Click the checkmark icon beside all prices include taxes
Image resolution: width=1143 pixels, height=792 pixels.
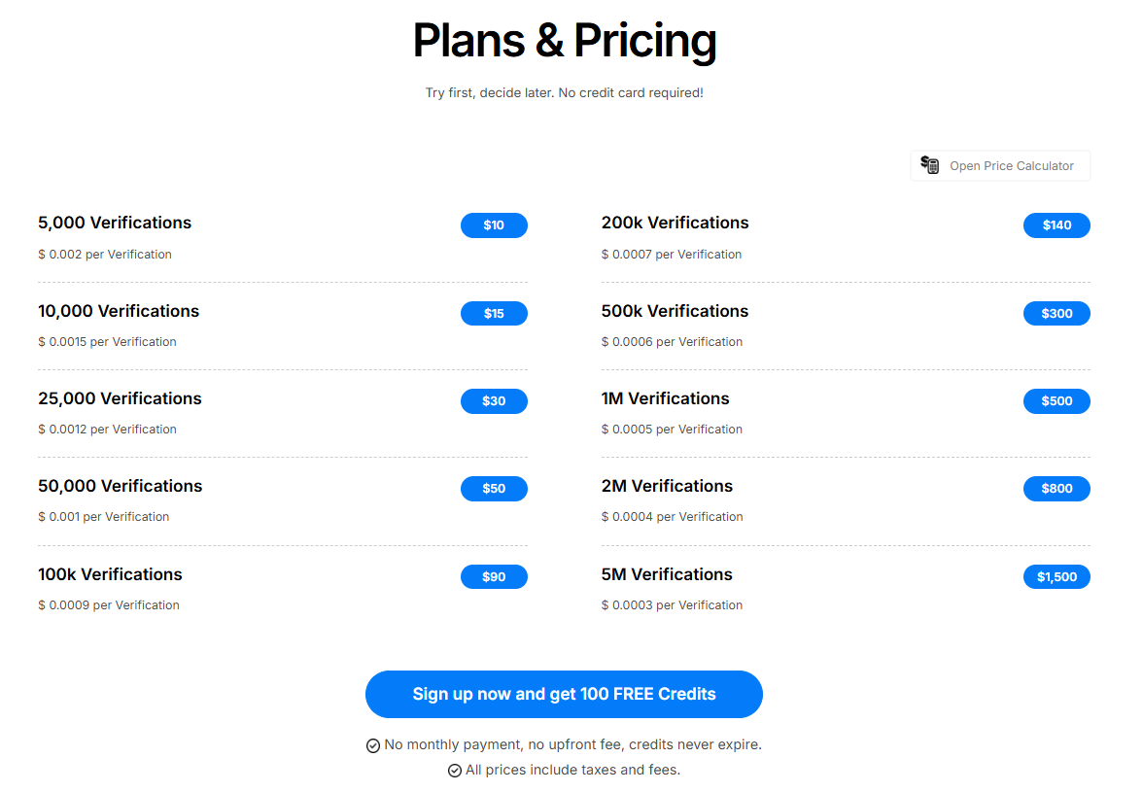coord(454,771)
